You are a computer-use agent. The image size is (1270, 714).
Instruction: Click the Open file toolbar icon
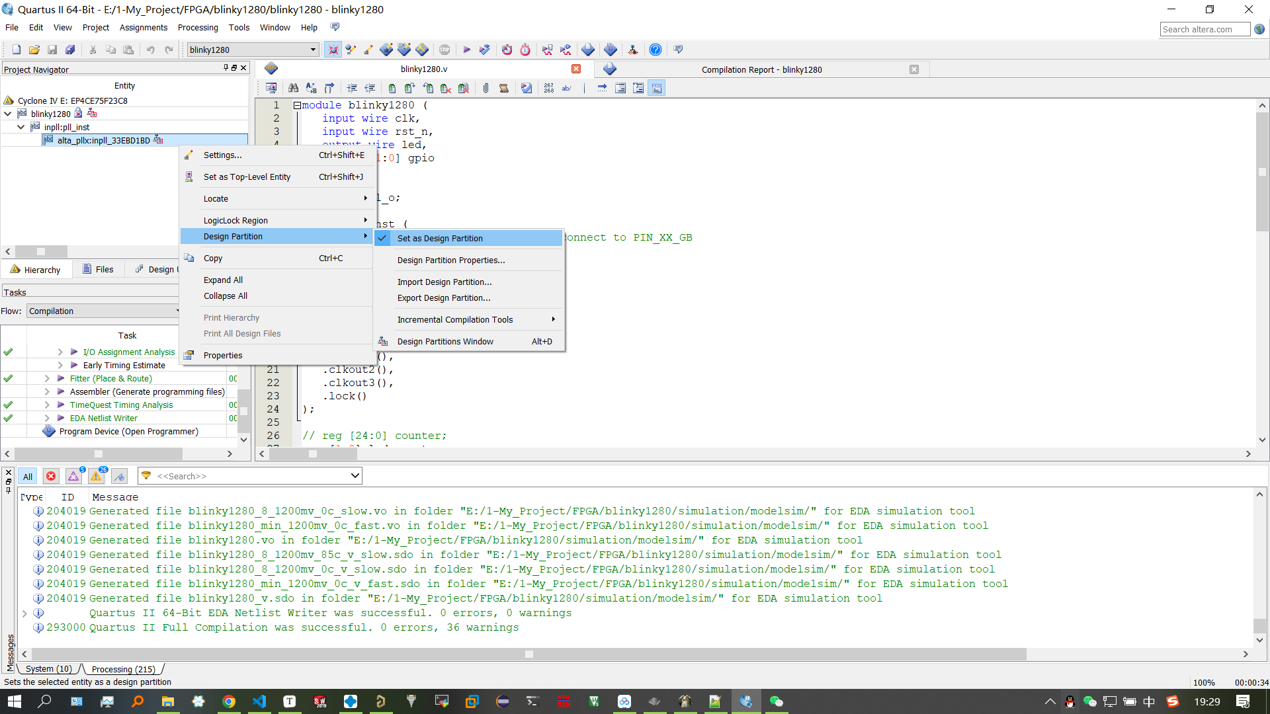click(x=34, y=50)
